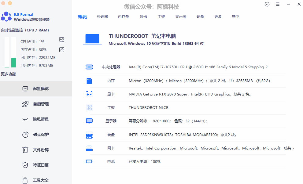Viewport: 303px width, 184px height.
Task: Switch to the 内存条 tab
Action: tap(124, 17)
